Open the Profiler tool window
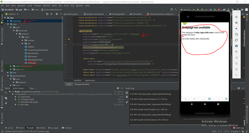 click(41, 128)
